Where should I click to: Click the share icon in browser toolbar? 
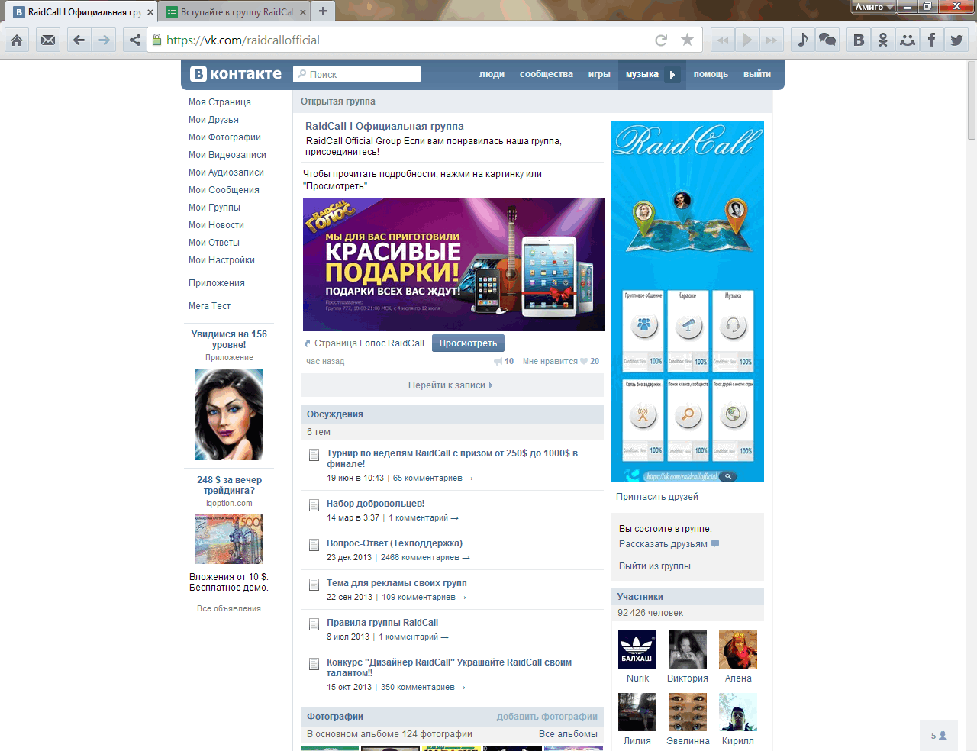click(134, 40)
